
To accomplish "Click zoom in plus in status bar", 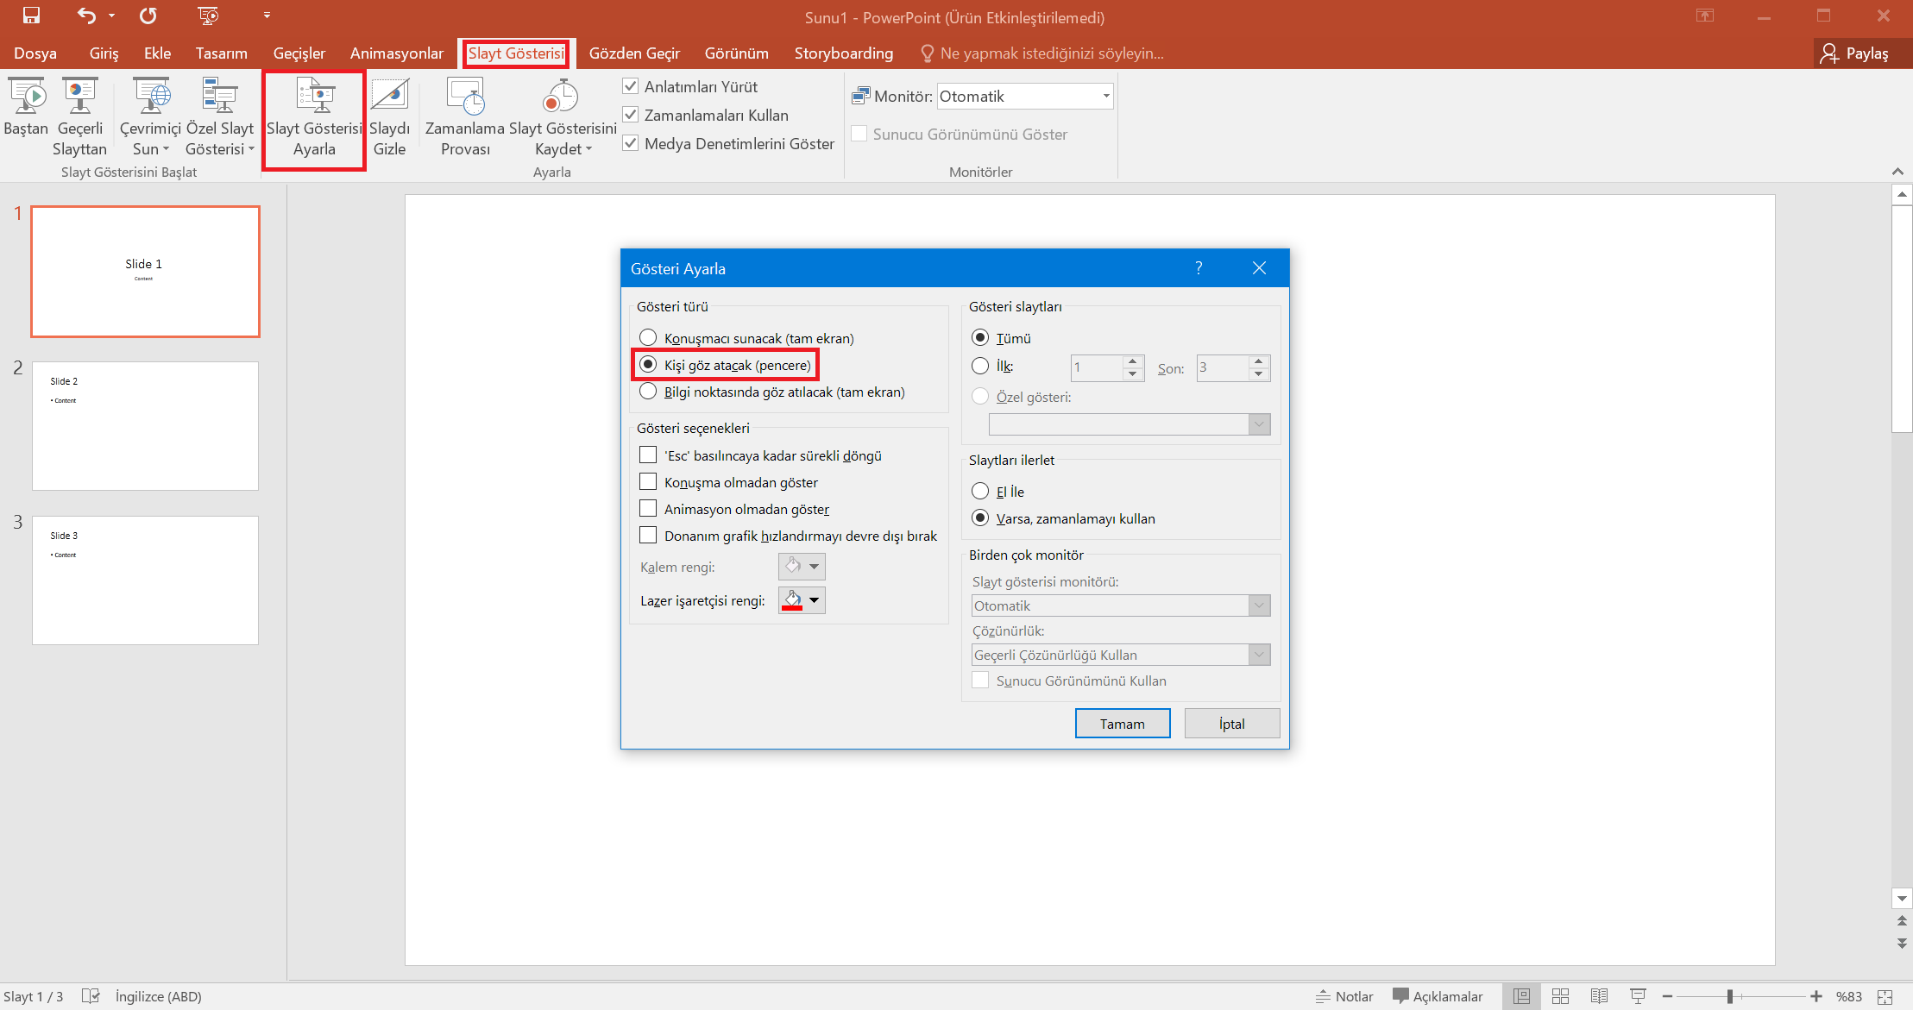I will [x=1816, y=996].
